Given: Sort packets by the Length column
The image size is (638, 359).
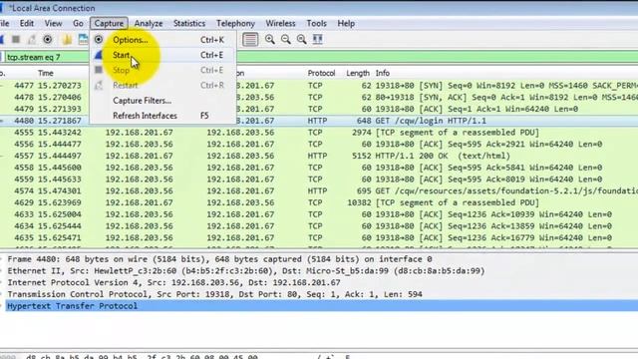Looking at the screenshot, I should (x=358, y=73).
